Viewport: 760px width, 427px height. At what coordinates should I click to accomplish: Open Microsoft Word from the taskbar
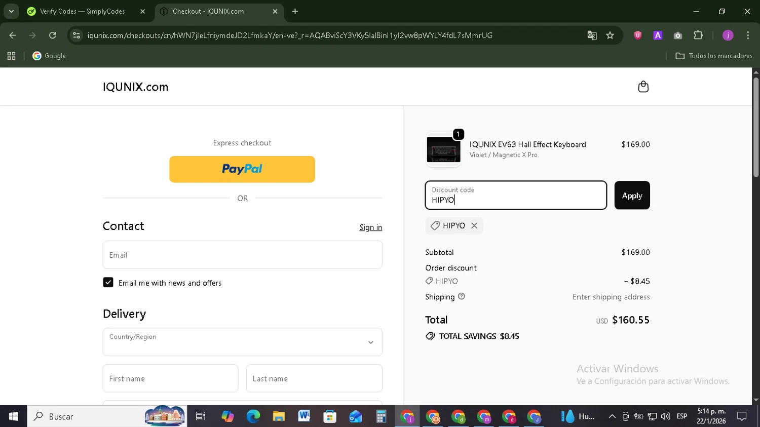pyautogui.click(x=304, y=416)
